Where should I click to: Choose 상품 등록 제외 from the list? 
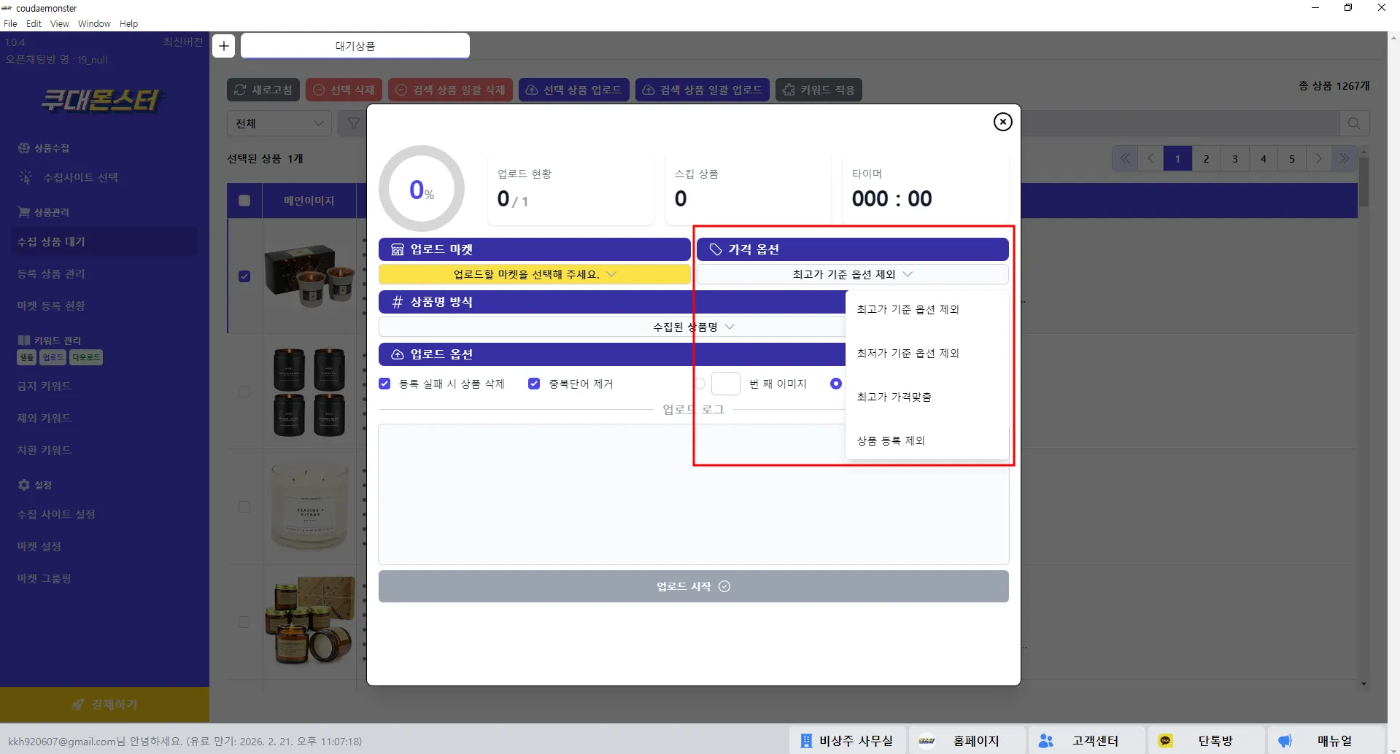(x=927, y=440)
